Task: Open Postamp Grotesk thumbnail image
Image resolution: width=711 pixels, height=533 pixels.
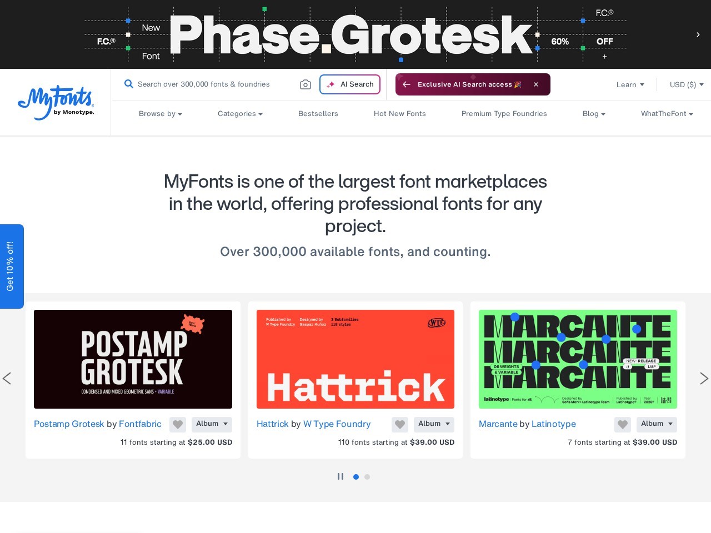Action: click(x=133, y=359)
